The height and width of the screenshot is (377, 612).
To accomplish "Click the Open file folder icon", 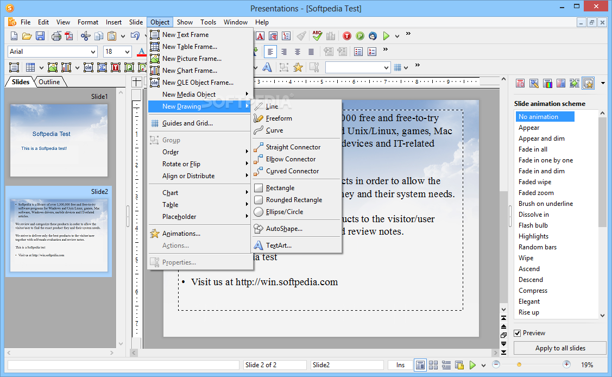I will pyautogui.click(x=27, y=36).
